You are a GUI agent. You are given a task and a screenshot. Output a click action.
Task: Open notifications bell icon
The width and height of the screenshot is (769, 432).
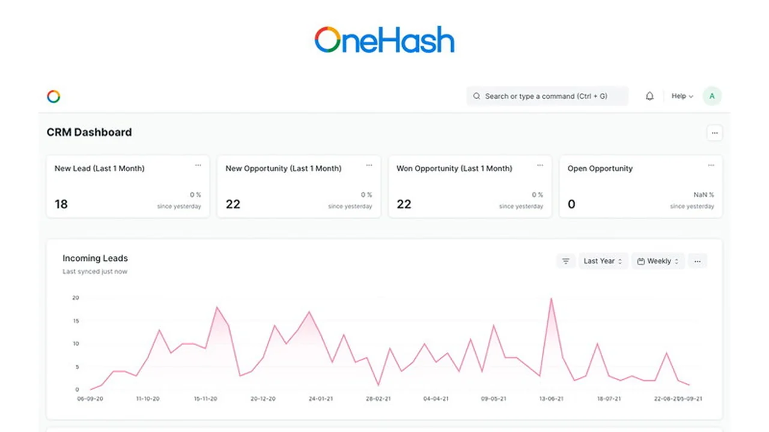(x=649, y=96)
